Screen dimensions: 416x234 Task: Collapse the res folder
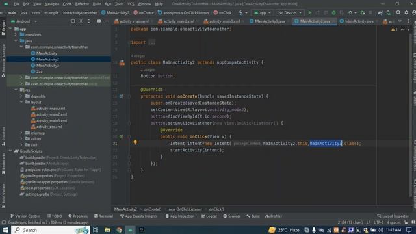(x=16, y=90)
